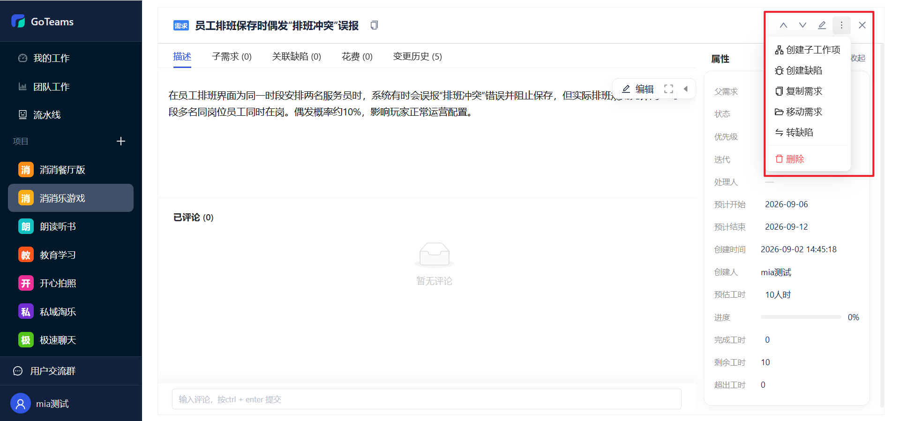The height and width of the screenshot is (421, 900).
Task: Click the 预估工时 value 10人时
Action: point(778,295)
